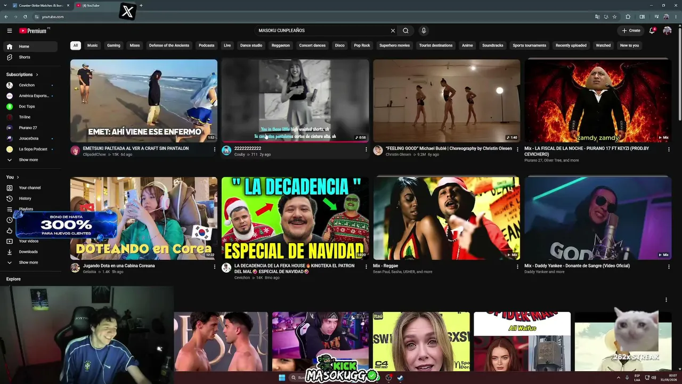Select the Recently uploaded chip
The height and width of the screenshot is (384, 682).
coord(571,45)
